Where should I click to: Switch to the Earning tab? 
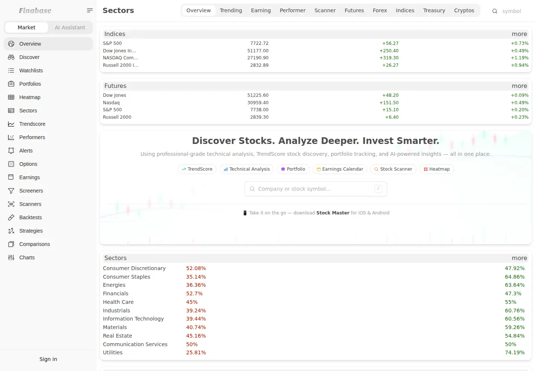tap(261, 10)
